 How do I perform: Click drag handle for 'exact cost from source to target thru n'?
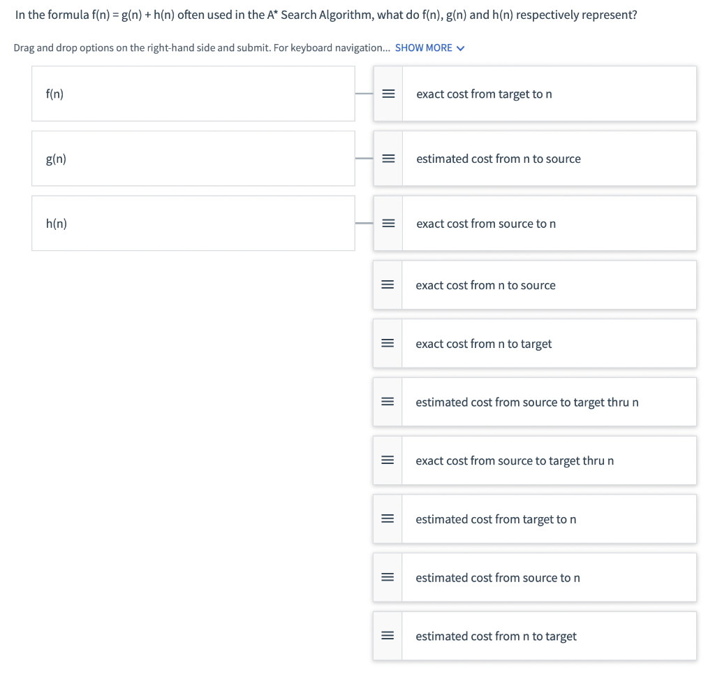388,460
